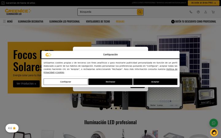Open WhatsApp chat bubble
This screenshot has width=221, height=138.
214,123
